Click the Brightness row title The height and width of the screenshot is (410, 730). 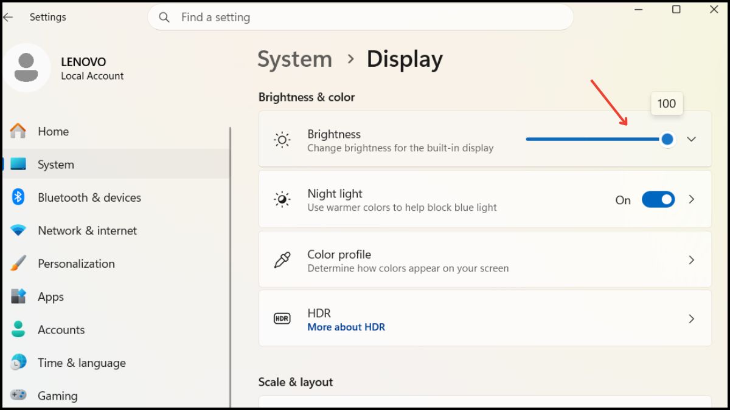point(334,134)
